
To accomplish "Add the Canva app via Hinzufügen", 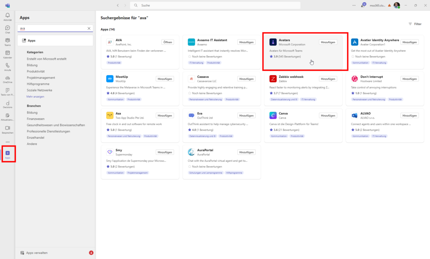I will [328, 116].
